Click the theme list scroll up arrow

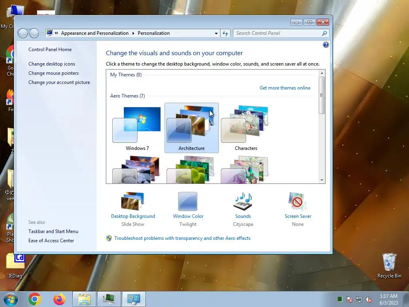(x=322, y=73)
